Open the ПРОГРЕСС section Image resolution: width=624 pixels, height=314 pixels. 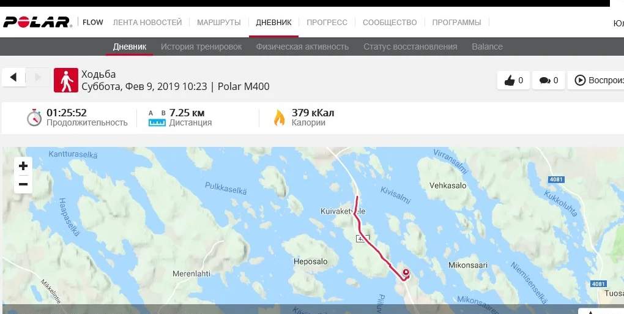pos(327,22)
